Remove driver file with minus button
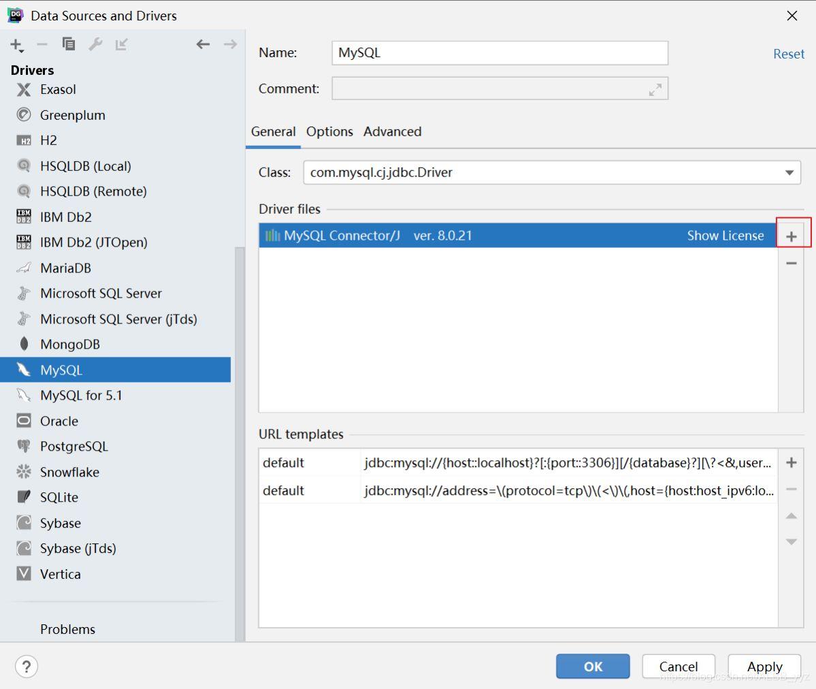The width and height of the screenshot is (816, 689). (x=791, y=263)
